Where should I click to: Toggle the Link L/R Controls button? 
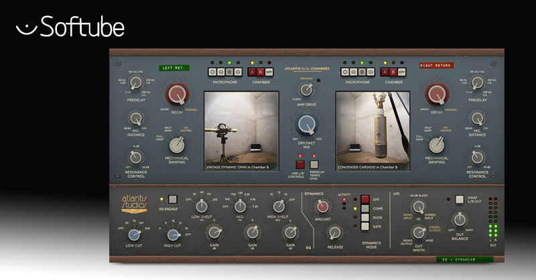tap(300, 164)
